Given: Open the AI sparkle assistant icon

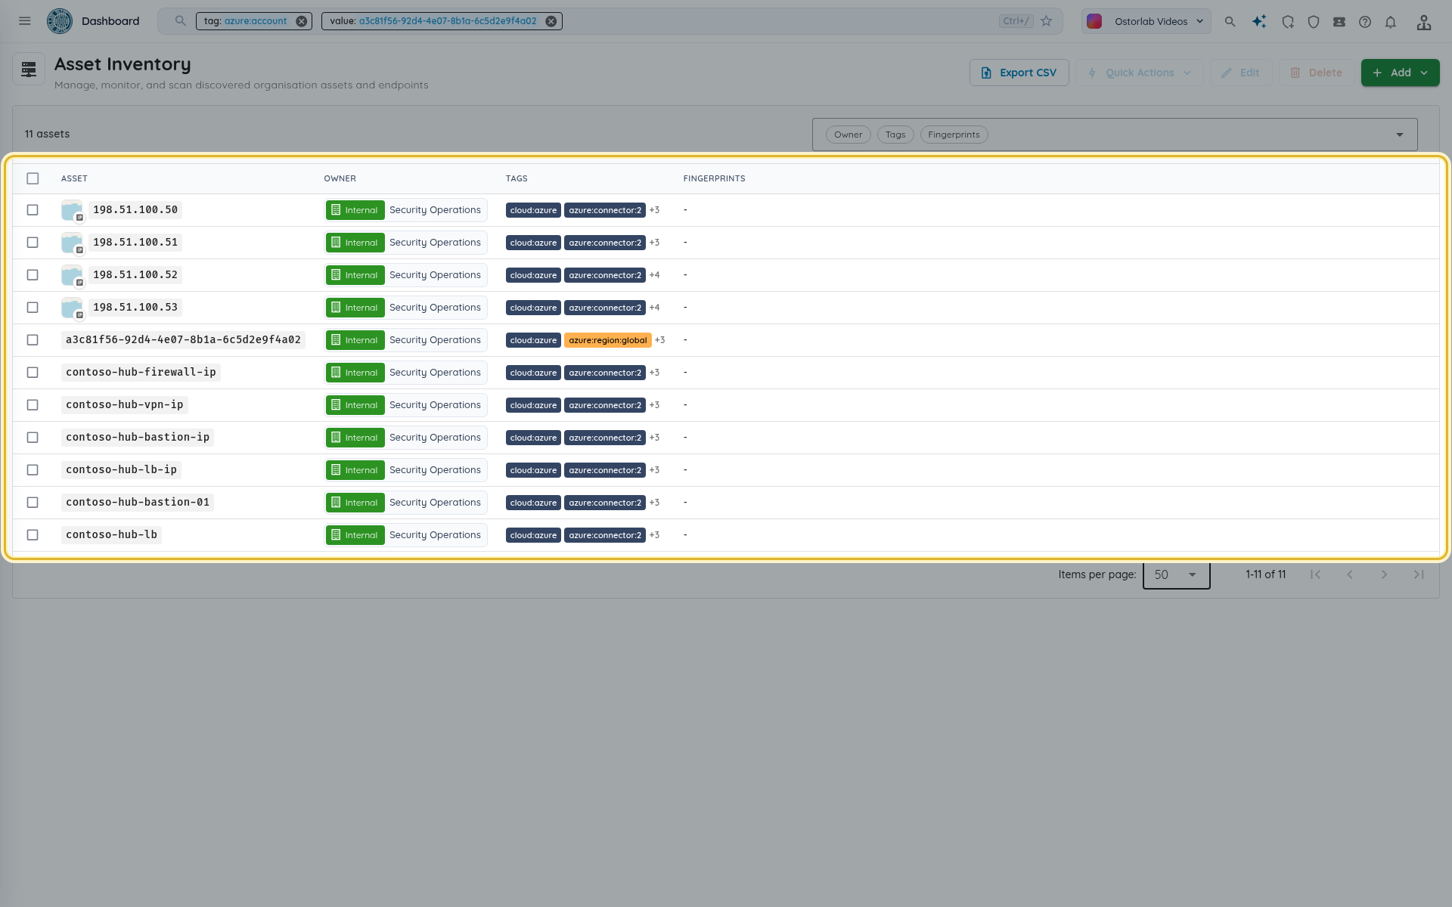Looking at the screenshot, I should (x=1259, y=22).
